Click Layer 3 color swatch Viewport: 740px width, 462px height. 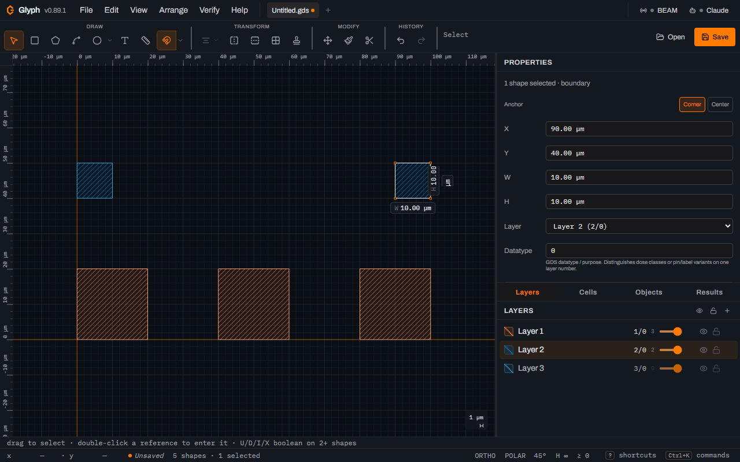click(x=509, y=368)
